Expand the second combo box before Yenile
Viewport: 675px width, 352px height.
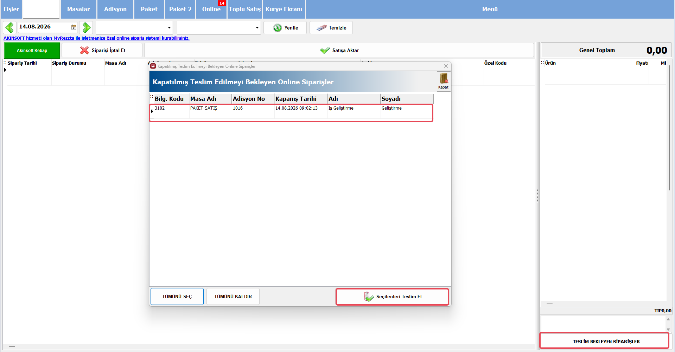[x=257, y=28]
